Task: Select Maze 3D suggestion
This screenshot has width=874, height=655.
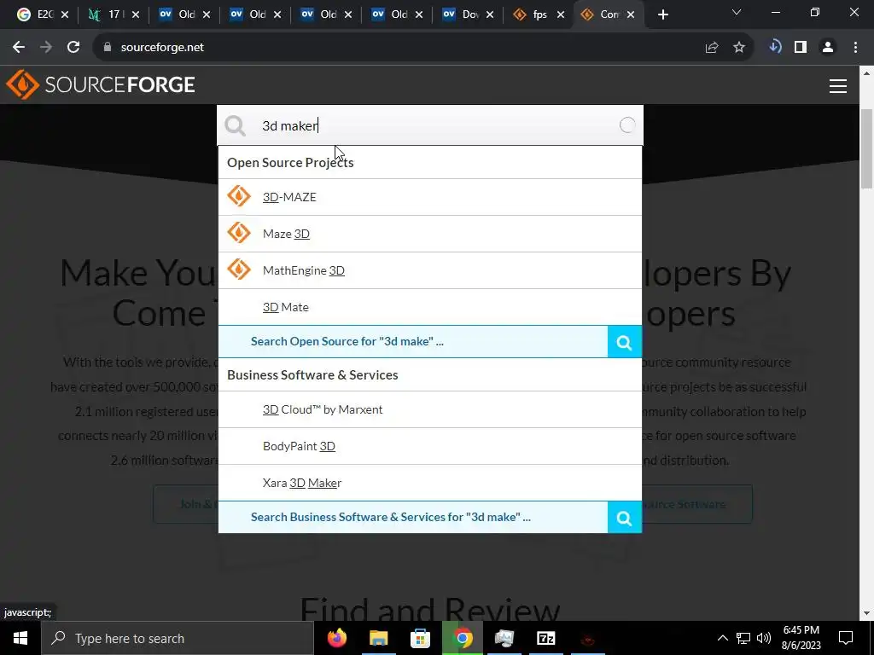Action: tap(430, 234)
